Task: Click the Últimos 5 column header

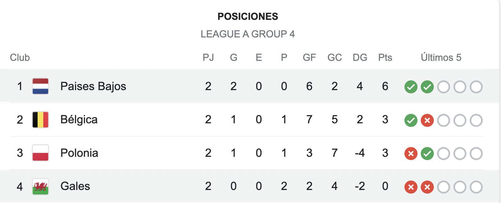Action: [441, 58]
